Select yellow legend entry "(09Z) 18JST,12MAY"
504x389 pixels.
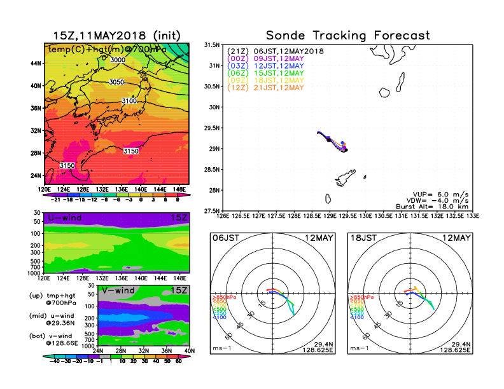tap(265, 81)
